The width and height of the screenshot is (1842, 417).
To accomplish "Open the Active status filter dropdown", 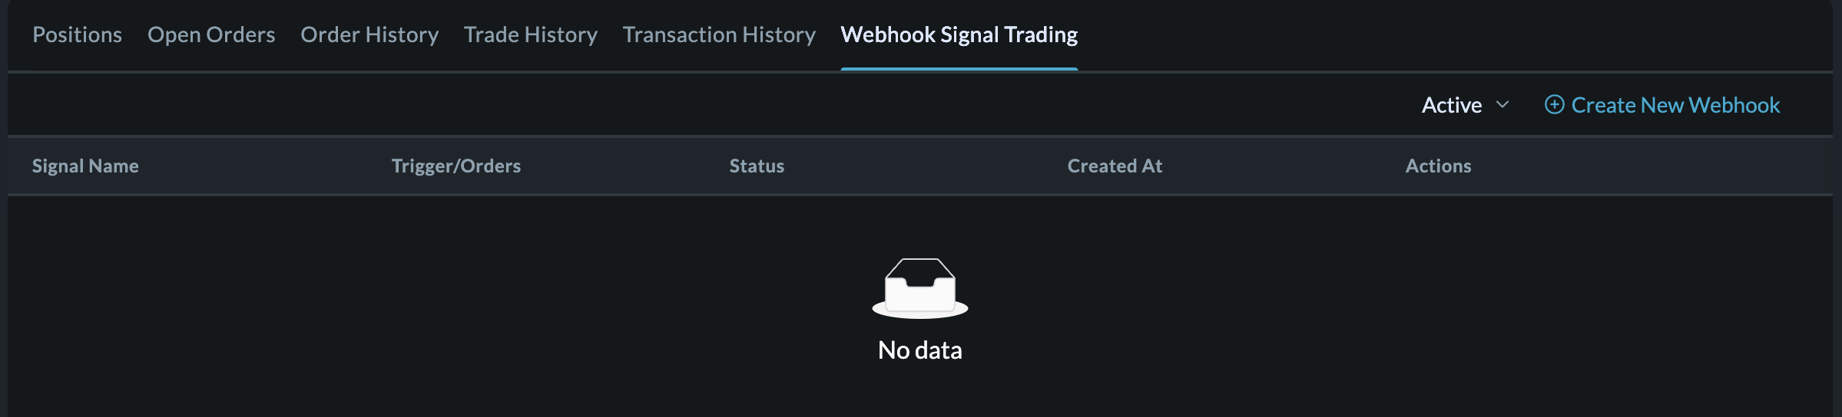I will pos(1452,105).
